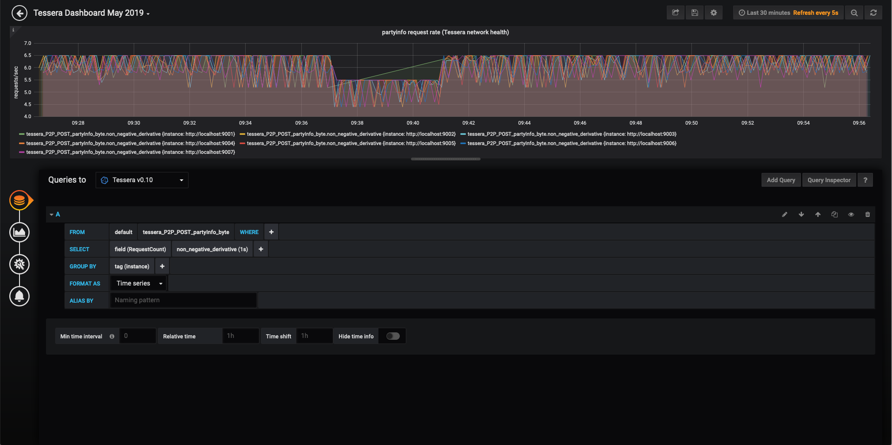
Task: Delete query A with the trash icon
Action: click(x=868, y=214)
